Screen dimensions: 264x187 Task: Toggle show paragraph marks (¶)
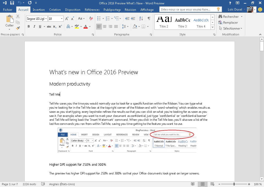click(149, 18)
